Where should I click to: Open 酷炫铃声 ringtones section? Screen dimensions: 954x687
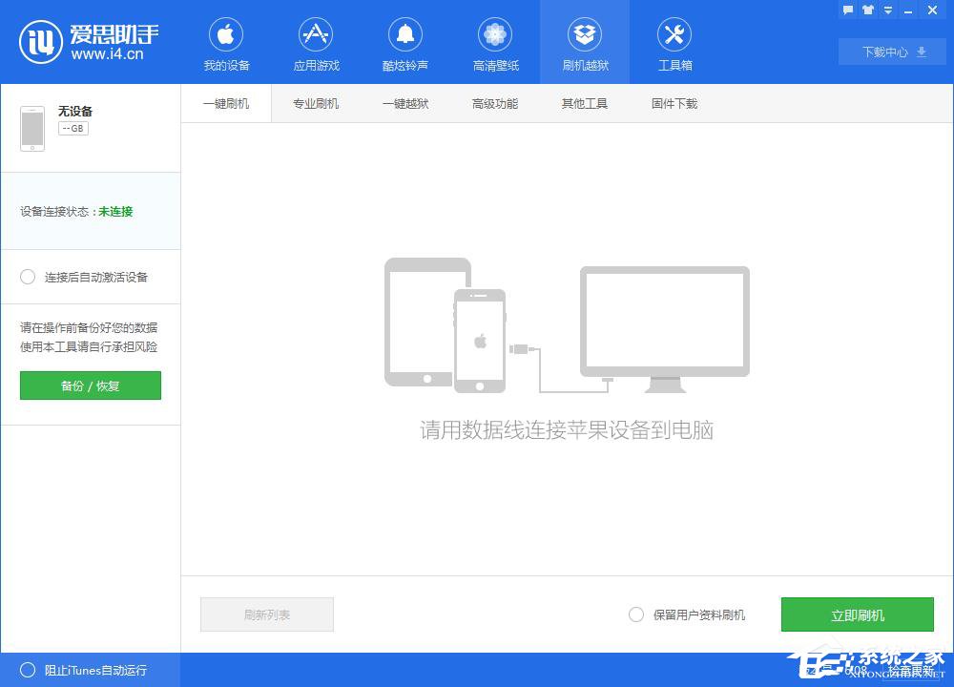point(404,42)
